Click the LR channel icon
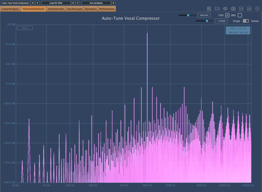Viewport: 262px width, 192px height. (x=249, y=9)
